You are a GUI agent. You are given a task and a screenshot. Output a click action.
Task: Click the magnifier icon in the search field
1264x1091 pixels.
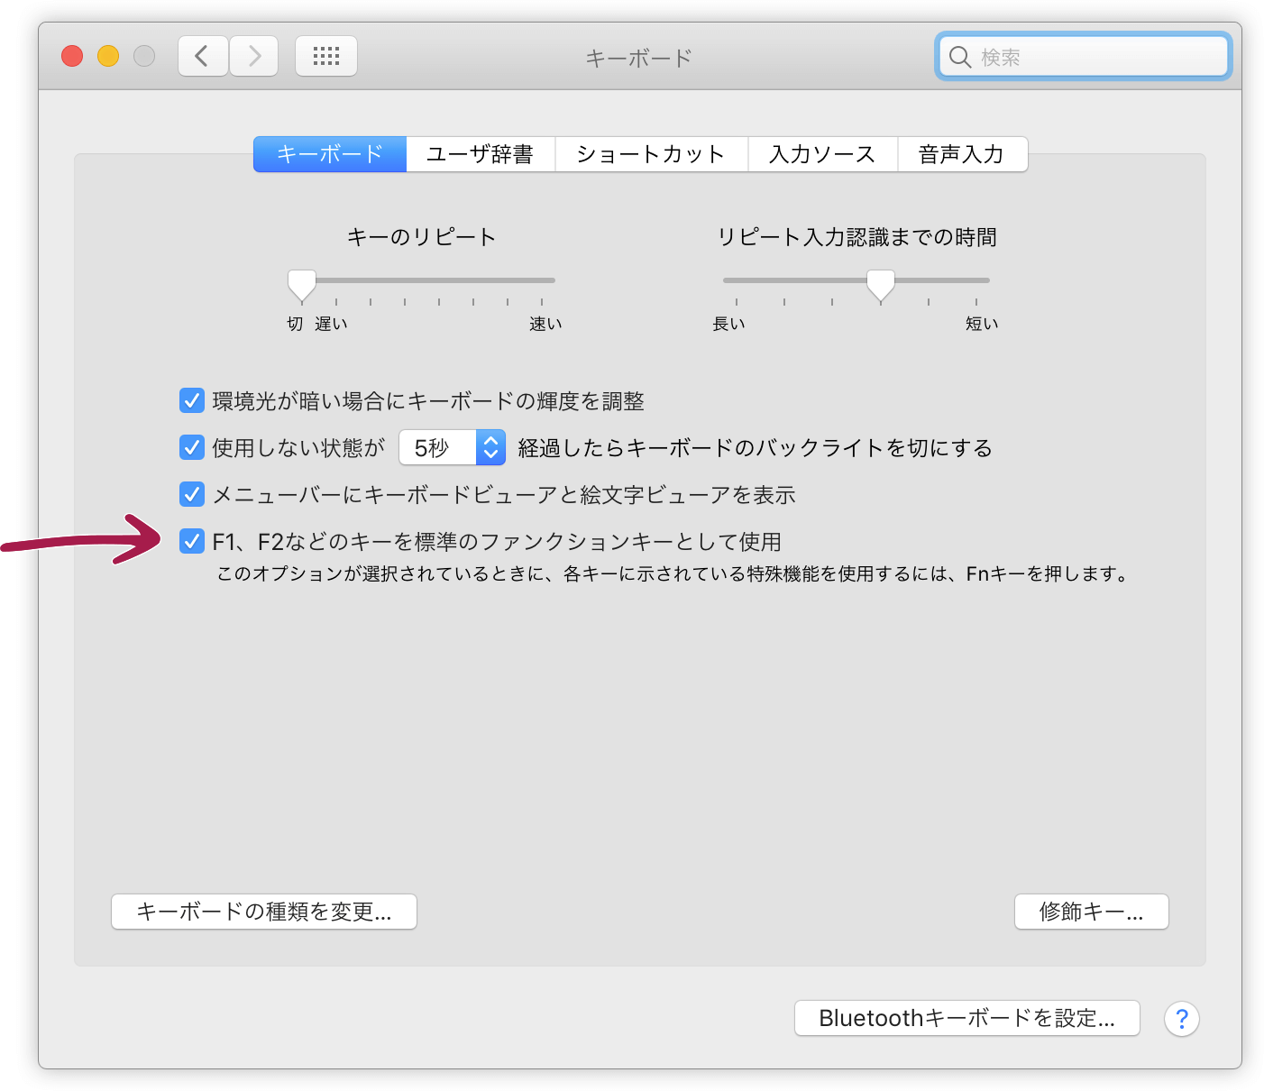coord(960,57)
